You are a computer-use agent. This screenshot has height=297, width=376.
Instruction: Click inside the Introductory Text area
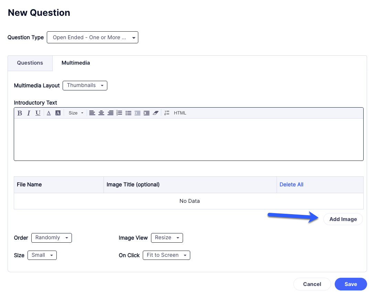pyautogui.click(x=189, y=139)
